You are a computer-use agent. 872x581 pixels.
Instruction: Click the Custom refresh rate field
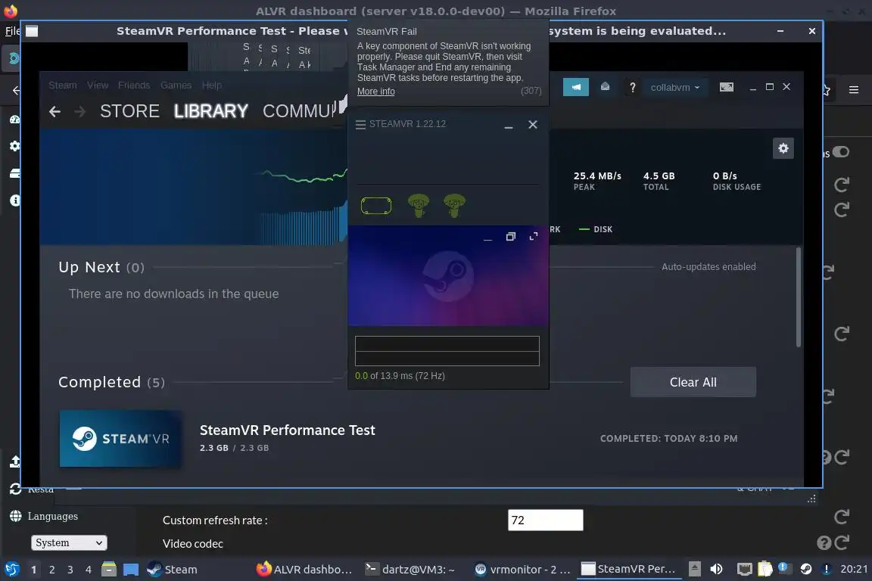click(x=546, y=520)
